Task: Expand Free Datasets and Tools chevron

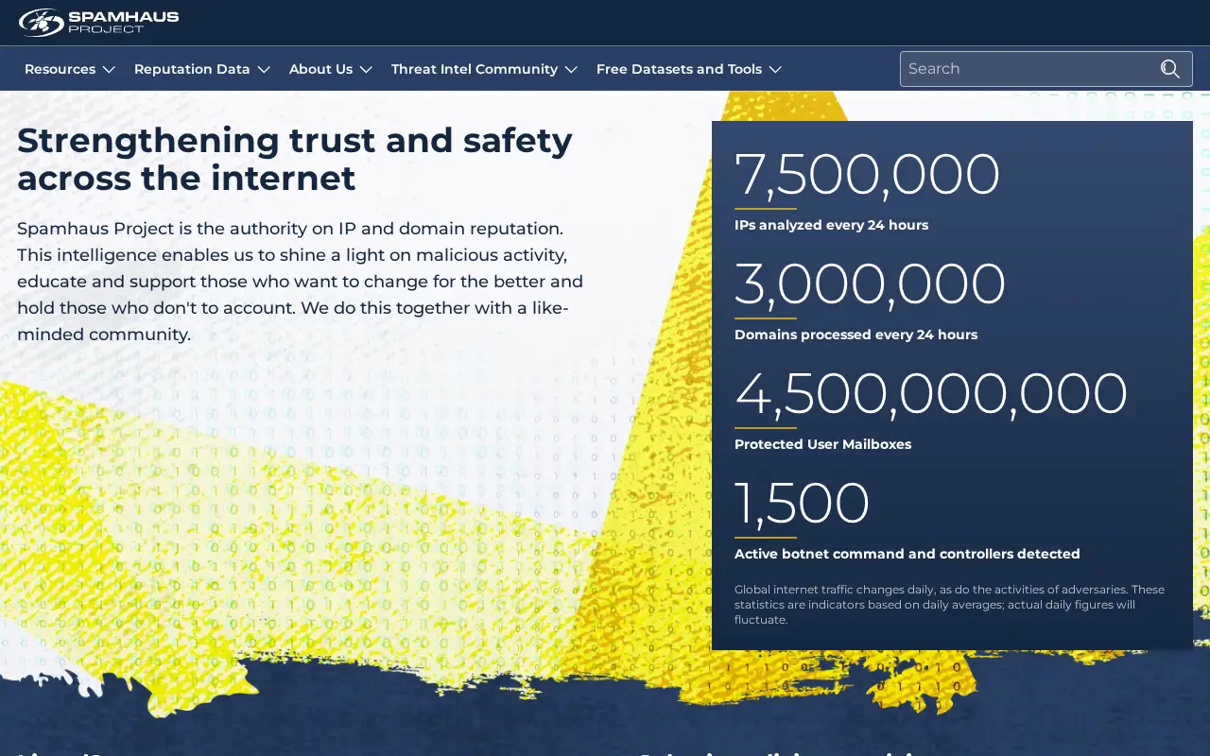Action: click(x=775, y=69)
